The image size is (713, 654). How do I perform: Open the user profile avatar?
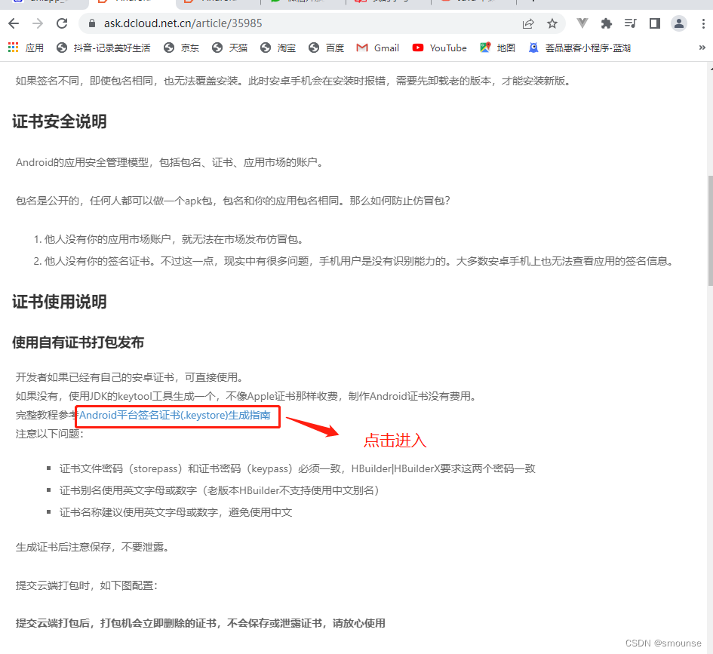coord(678,23)
